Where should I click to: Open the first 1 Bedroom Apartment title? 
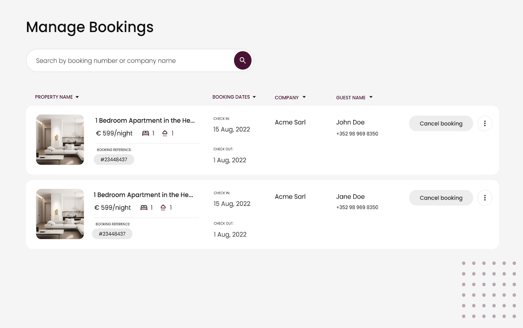click(x=145, y=121)
